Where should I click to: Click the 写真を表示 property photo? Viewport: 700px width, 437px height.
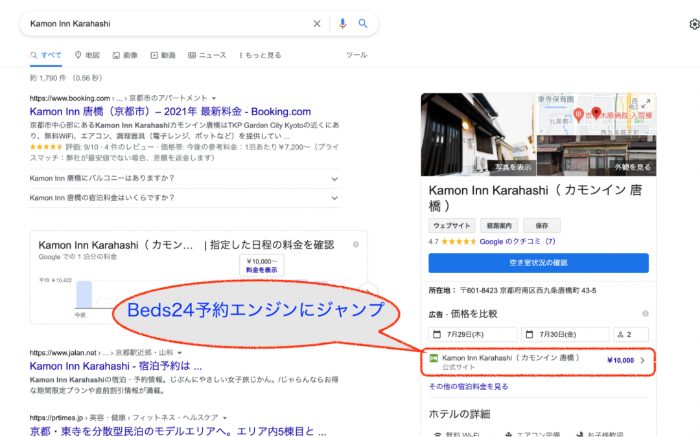click(478, 135)
